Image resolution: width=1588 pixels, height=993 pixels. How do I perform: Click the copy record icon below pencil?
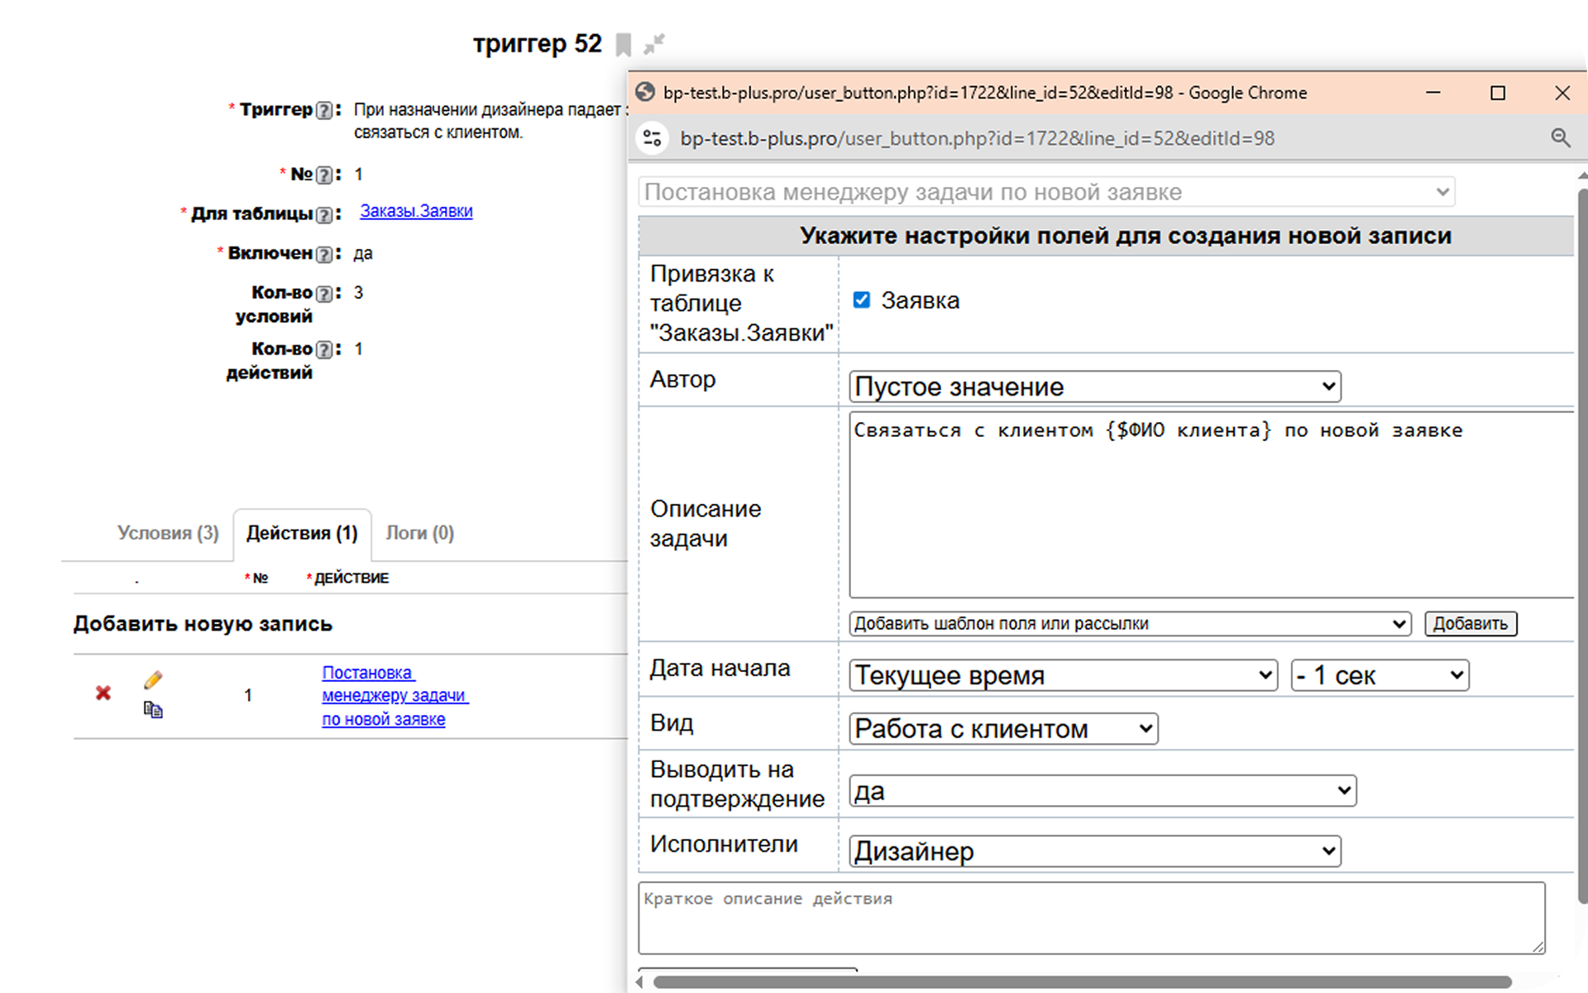pos(153,709)
